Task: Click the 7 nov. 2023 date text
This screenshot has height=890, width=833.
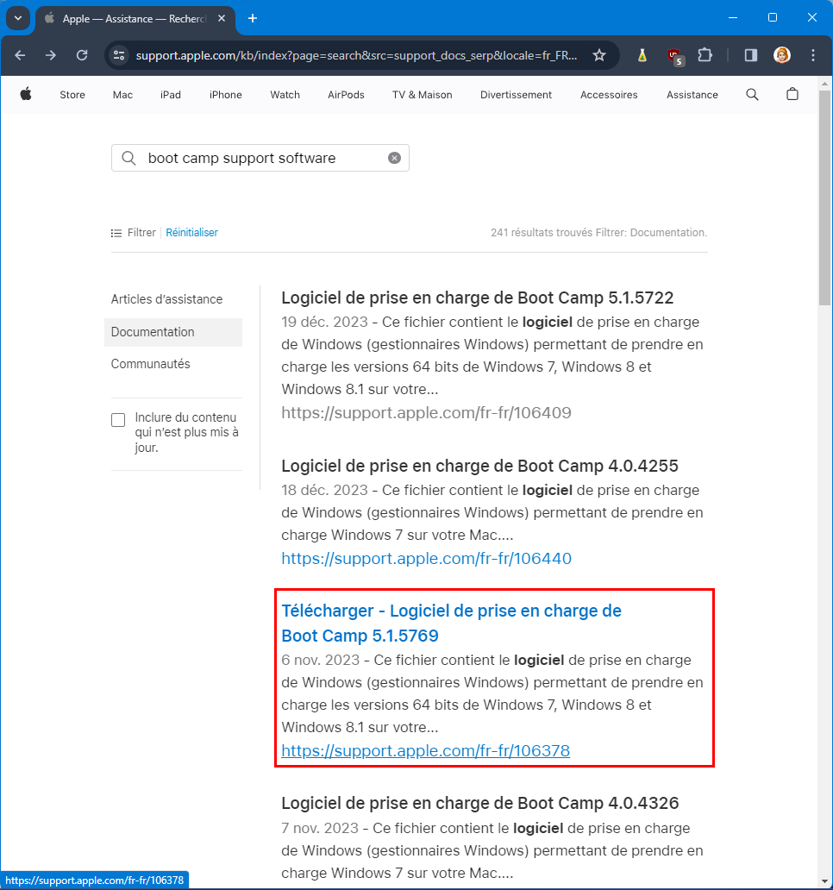Action: point(320,828)
